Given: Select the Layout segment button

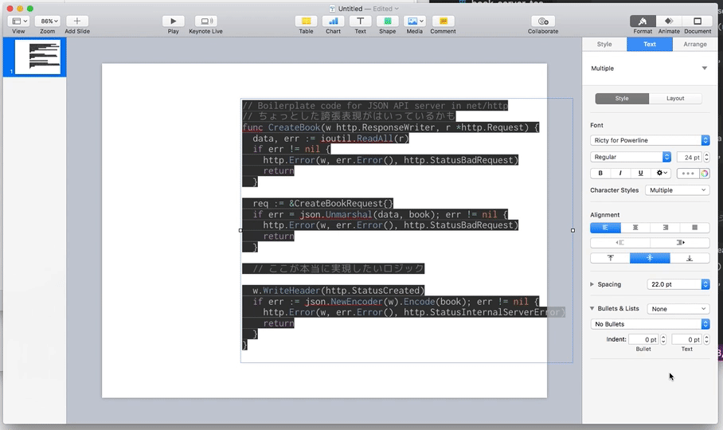Looking at the screenshot, I should [675, 98].
